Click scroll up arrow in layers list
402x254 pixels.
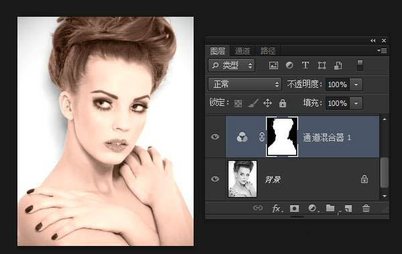tap(385, 119)
